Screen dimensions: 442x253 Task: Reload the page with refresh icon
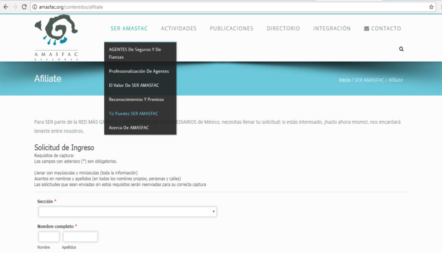pos(24,7)
